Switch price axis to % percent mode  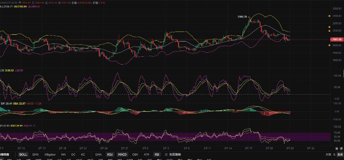click(334, 154)
